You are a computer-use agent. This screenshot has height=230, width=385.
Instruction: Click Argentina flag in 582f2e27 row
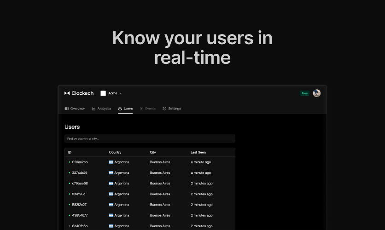[x=111, y=205]
